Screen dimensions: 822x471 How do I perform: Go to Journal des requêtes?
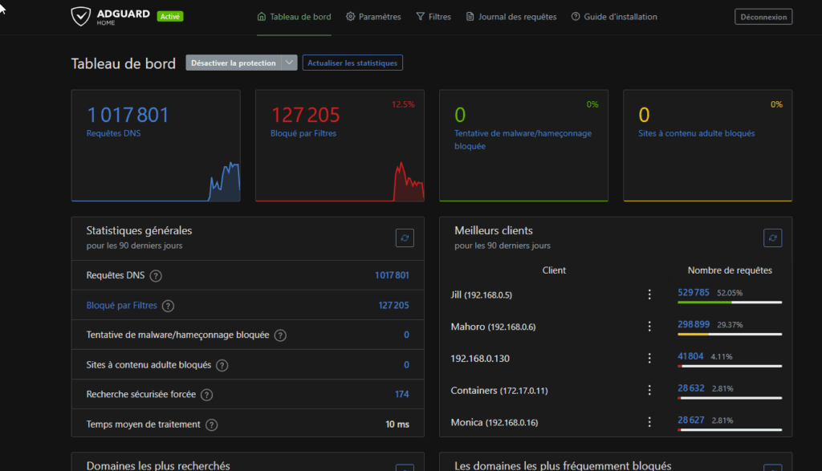[x=511, y=17]
